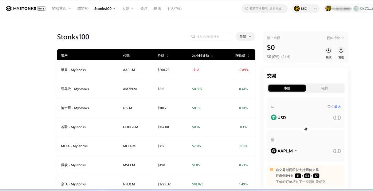
Task: Expand the 我的持仓 holdings dropdown
Action: point(335,38)
